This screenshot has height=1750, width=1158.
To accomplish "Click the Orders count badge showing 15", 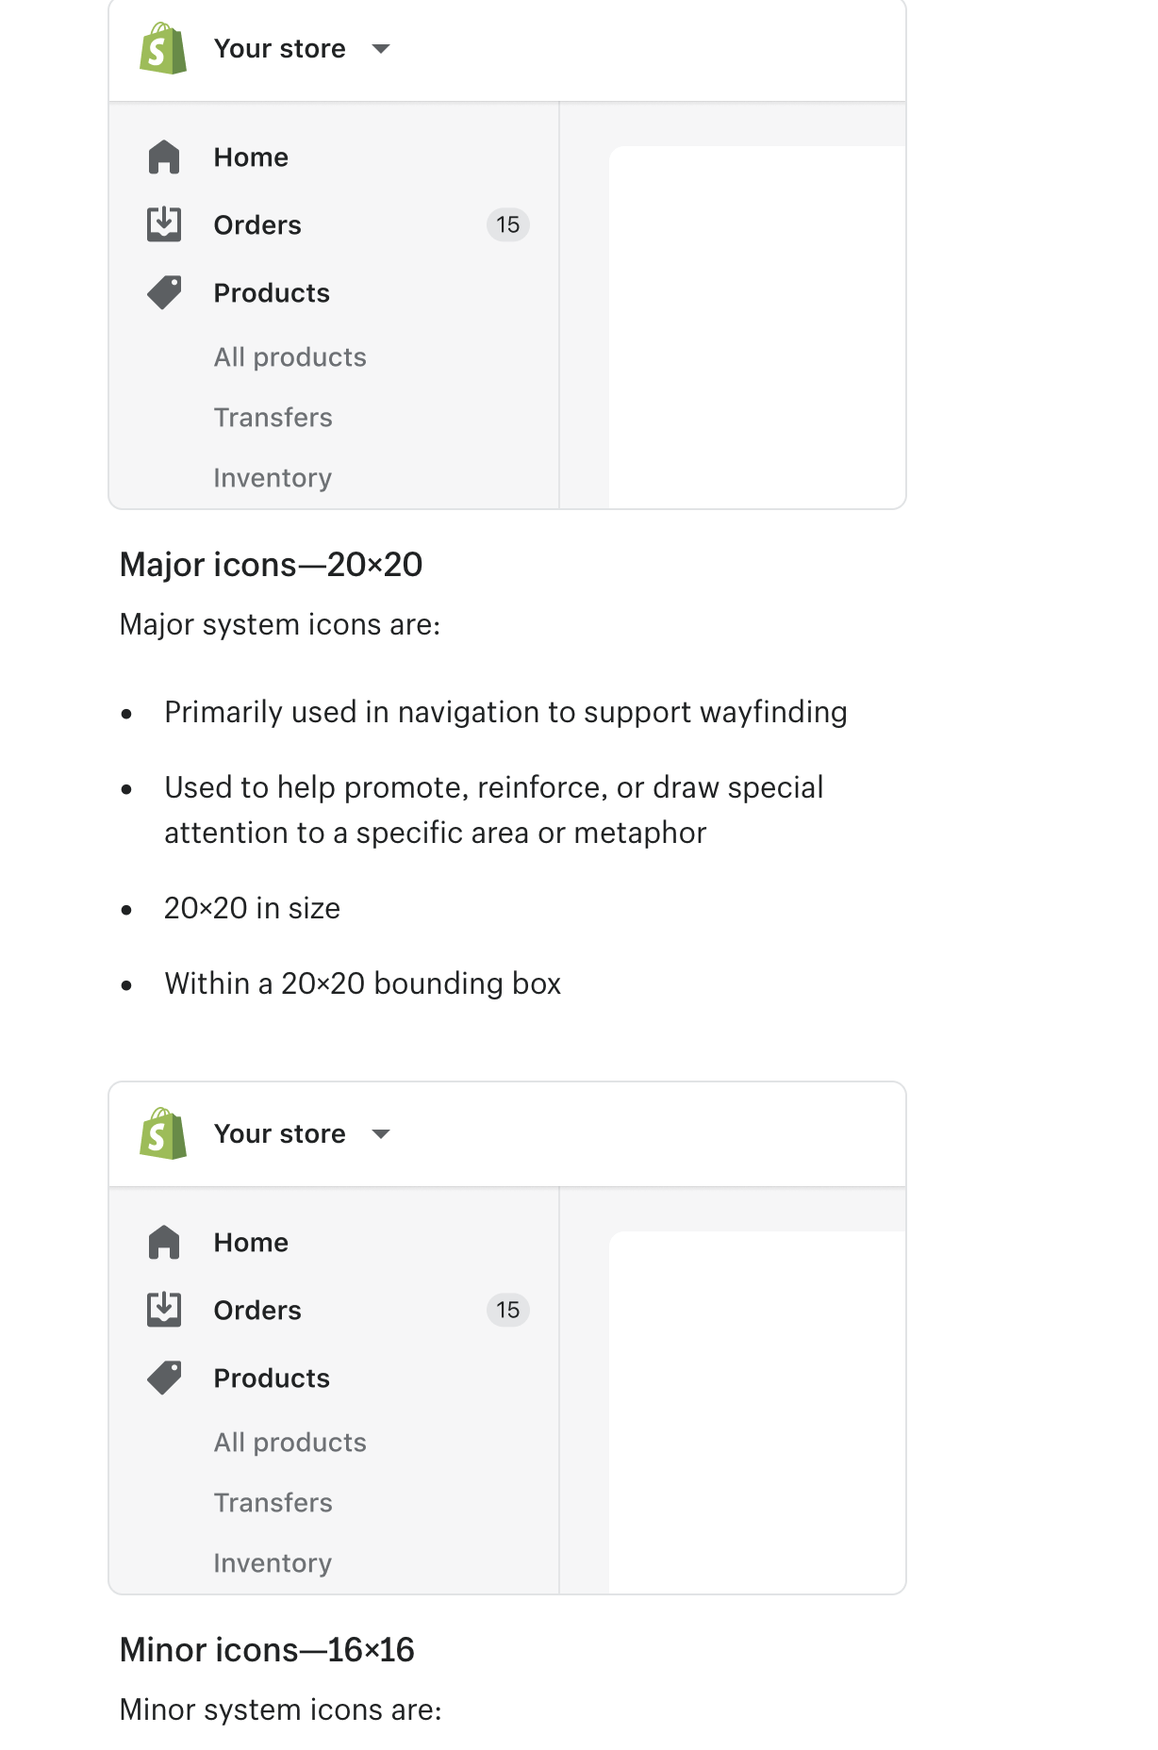I will coord(507,224).
